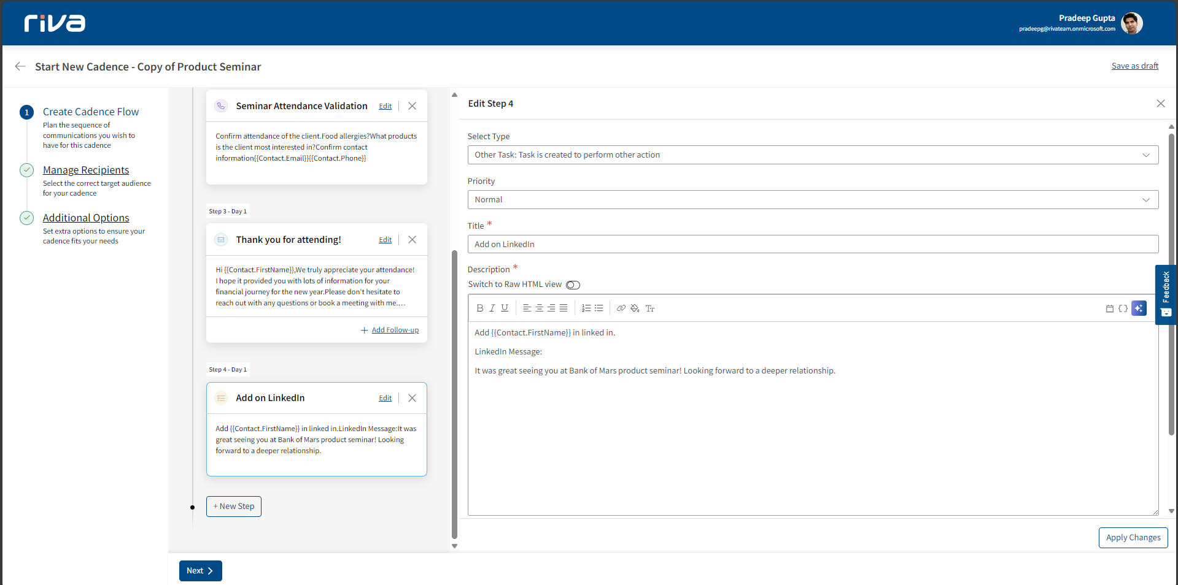Open the text fill color picker
The height and width of the screenshot is (585, 1178).
pos(635,308)
